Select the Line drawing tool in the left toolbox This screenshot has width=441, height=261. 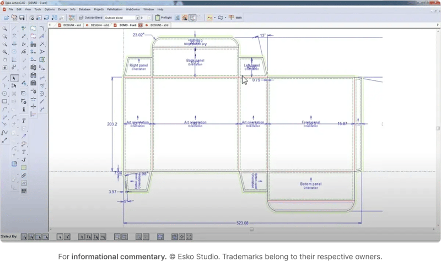pyautogui.click(x=4, y=78)
